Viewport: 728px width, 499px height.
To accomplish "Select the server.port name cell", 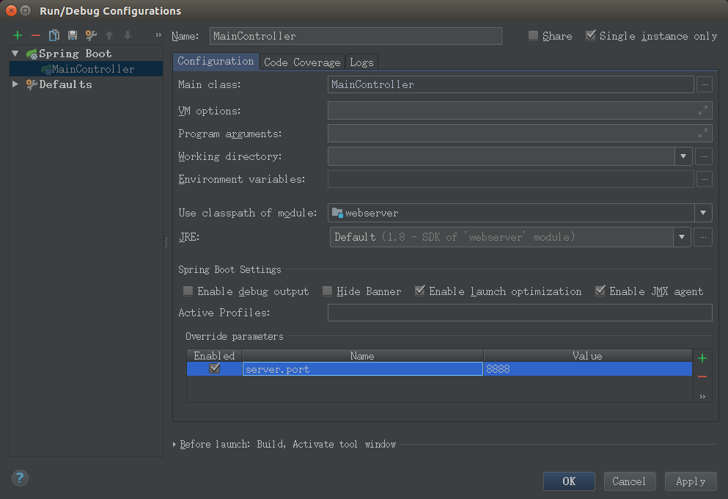I will tap(363, 369).
